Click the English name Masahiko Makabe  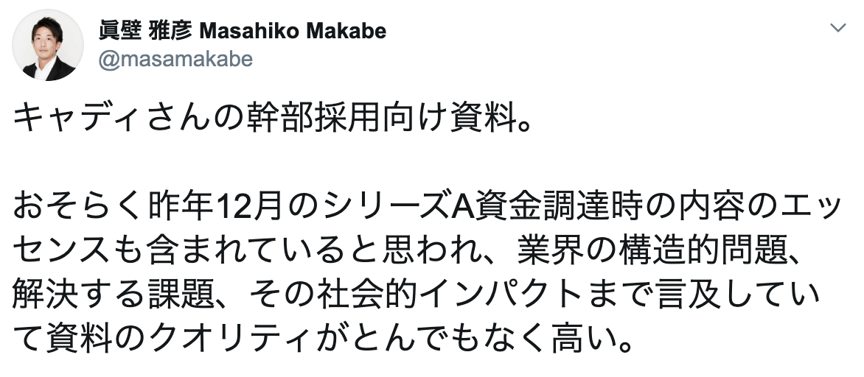[293, 31]
